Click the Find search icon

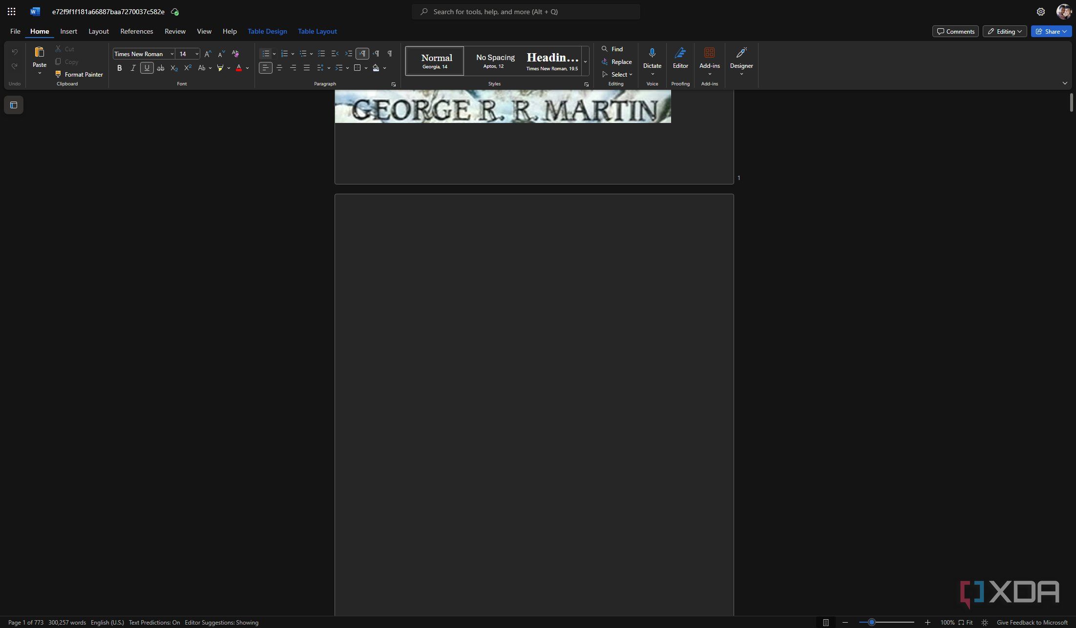coord(605,49)
